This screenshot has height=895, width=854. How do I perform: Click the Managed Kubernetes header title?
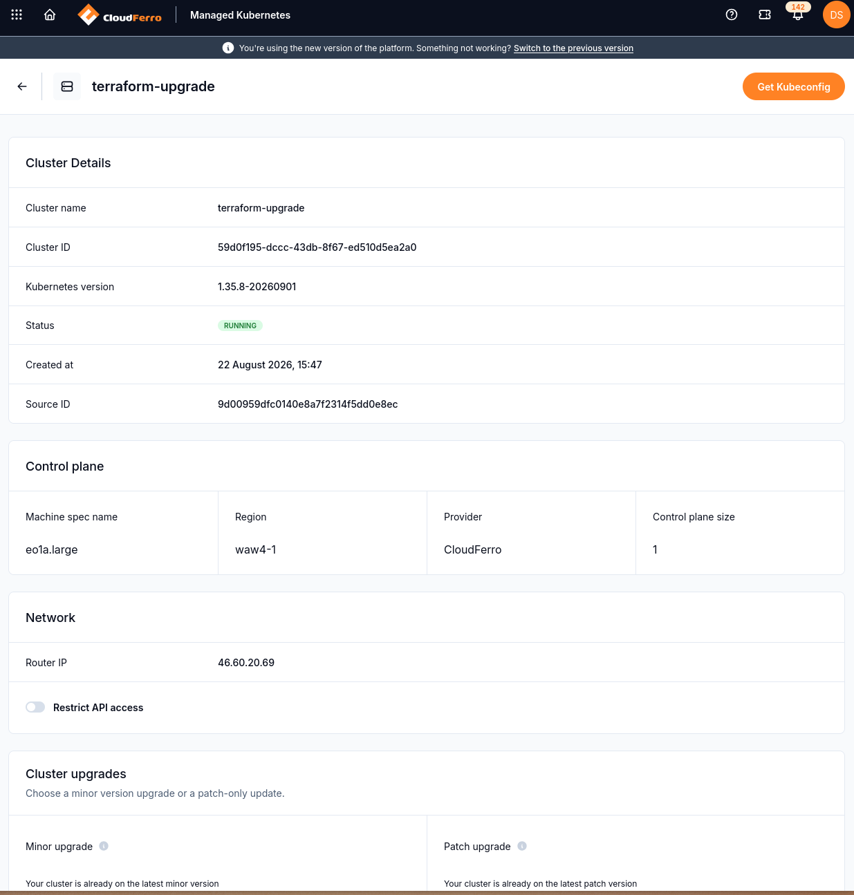pyautogui.click(x=240, y=15)
